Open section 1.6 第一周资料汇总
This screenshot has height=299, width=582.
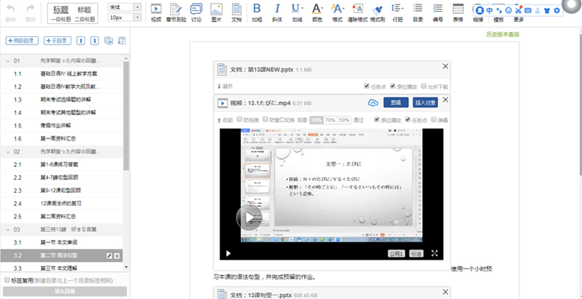(x=60, y=138)
